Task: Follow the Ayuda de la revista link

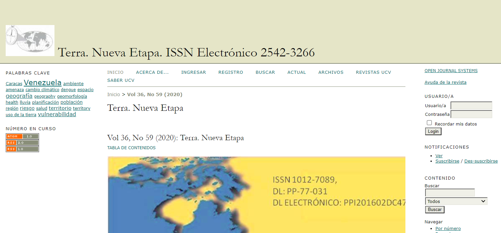Action: 445,82
